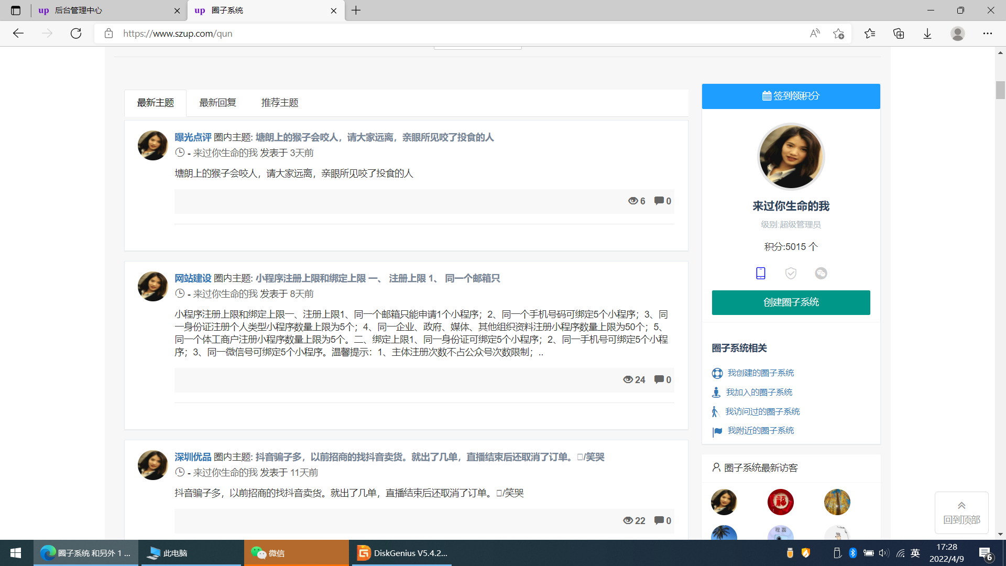Switch to the 最新回复 tab
This screenshot has width=1006, height=566.
(217, 103)
